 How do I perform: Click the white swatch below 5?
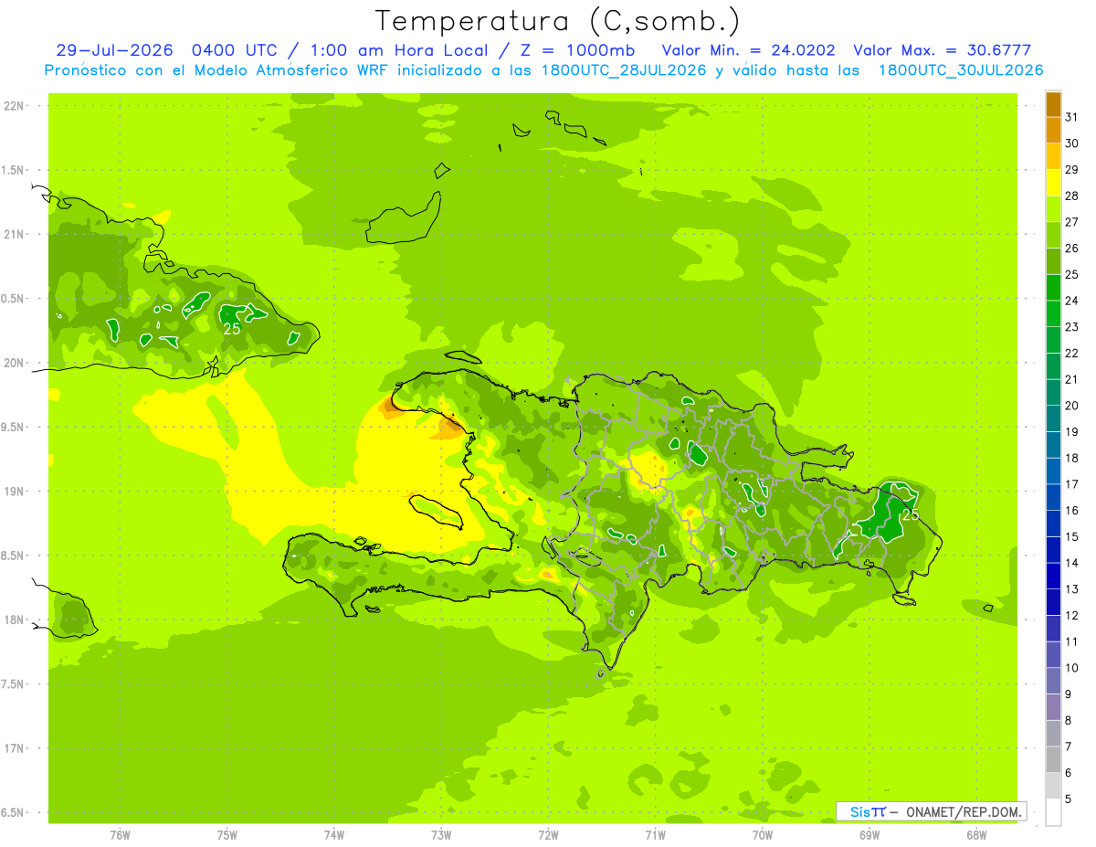(1053, 812)
